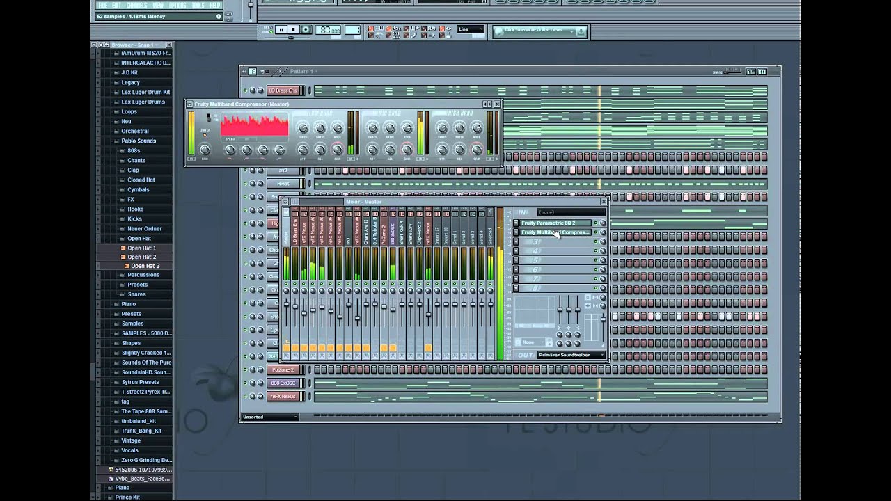Image resolution: width=891 pixels, height=501 pixels.
Task: Open the TOOLS menu
Action: pos(198,5)
